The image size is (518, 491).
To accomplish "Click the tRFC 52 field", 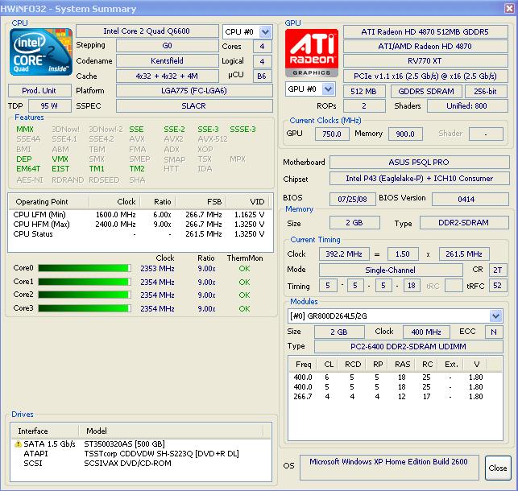I will tap(498, 286).
